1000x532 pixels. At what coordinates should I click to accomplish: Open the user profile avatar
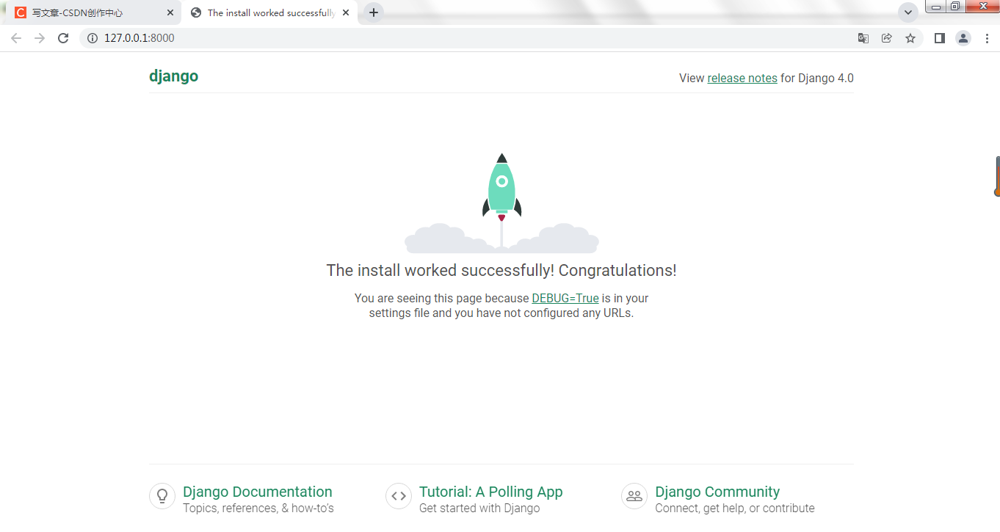963,38
